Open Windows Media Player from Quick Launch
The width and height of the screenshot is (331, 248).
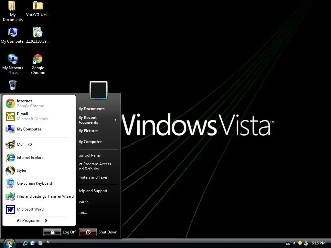(40, 243)
